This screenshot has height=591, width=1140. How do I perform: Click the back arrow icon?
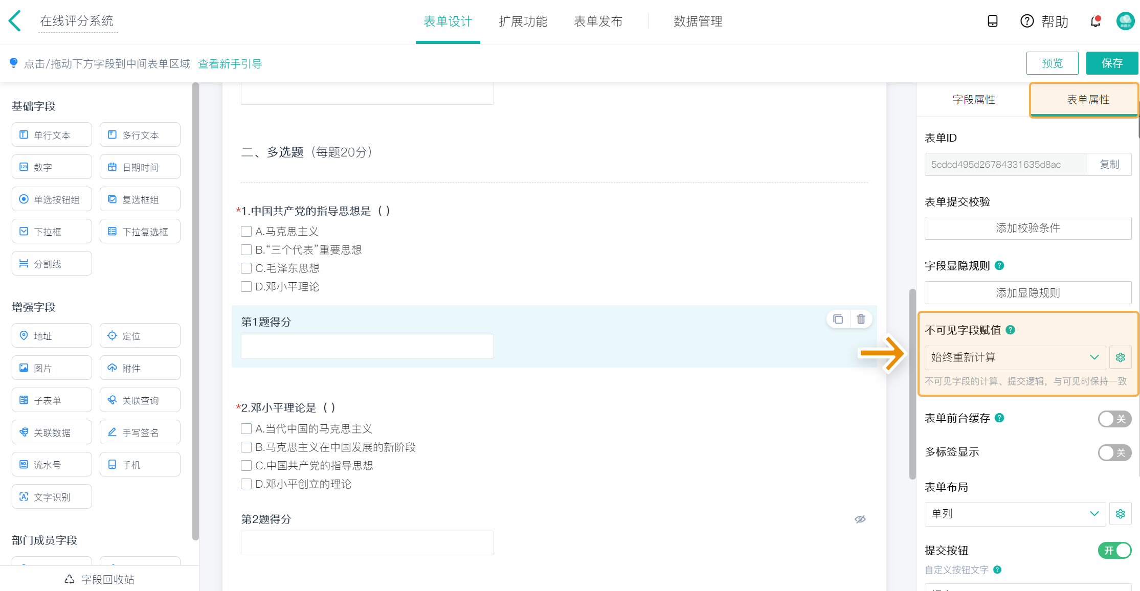(x=15, y=21)
